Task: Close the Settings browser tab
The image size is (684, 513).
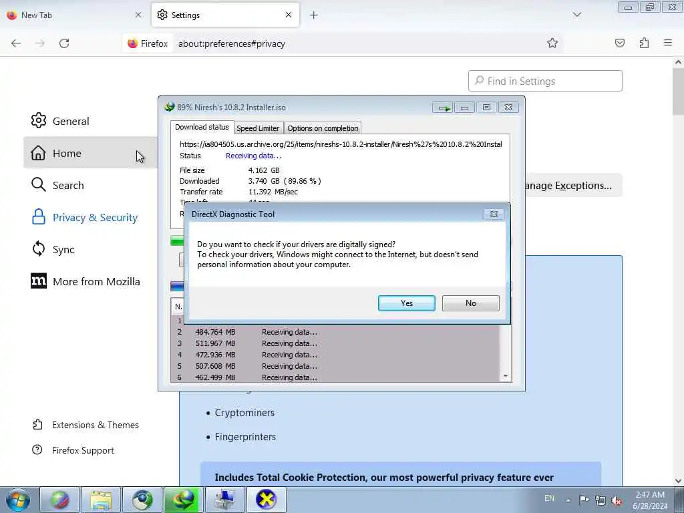Action: click(x=289, y=15)
